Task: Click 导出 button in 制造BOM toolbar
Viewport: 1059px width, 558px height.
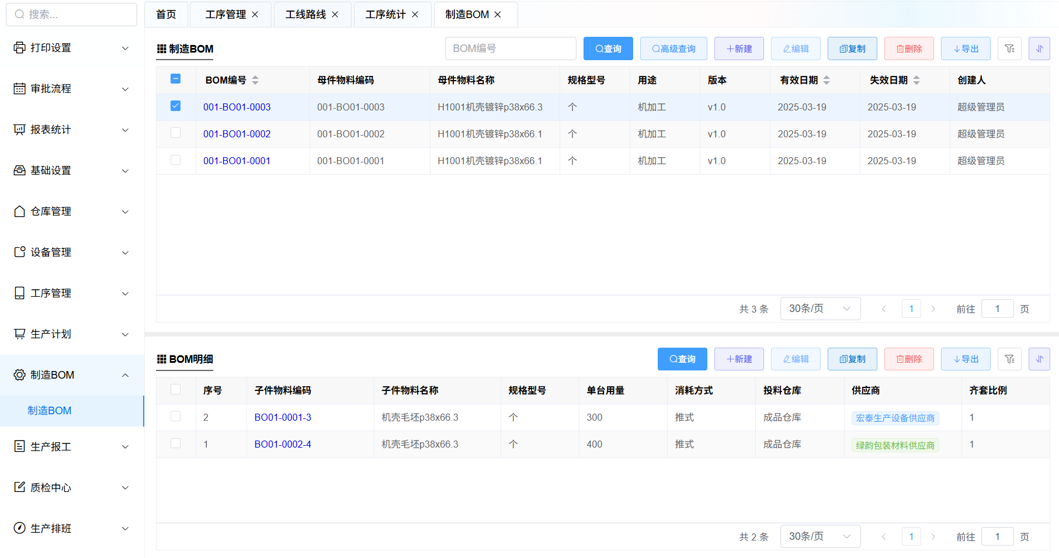Action: tap(966, 48)
